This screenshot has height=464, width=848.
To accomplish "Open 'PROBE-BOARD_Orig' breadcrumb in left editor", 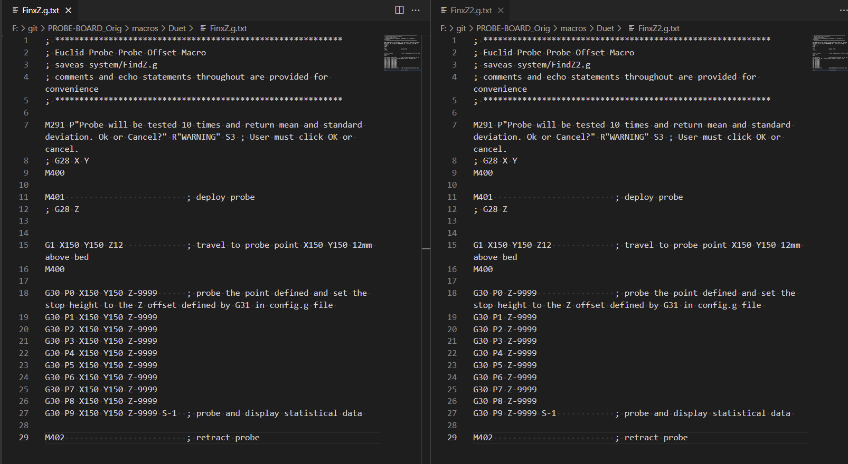I will tap(84, 28).
